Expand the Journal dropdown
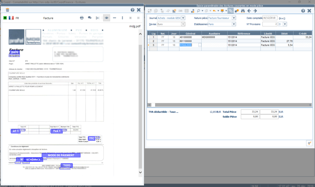 [x=183, y=18]
